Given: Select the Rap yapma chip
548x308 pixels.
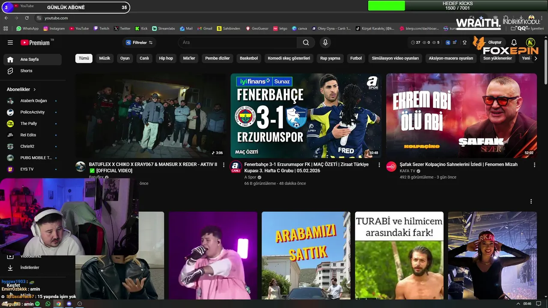Looking at the screenshot, I should tap(330, 58).
